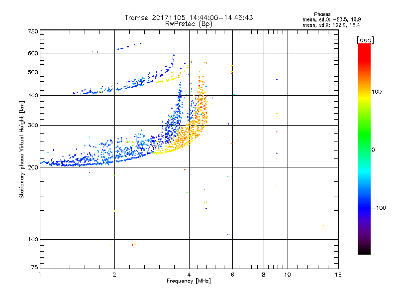Click the 'Stationary phase Virtual Height [km]' axis label

click(x=21, y=149)
